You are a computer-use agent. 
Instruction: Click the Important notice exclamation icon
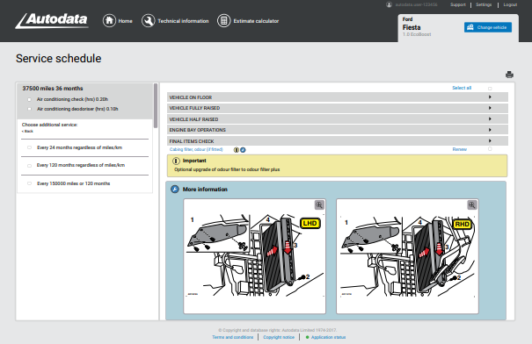[x=176, y=161]
